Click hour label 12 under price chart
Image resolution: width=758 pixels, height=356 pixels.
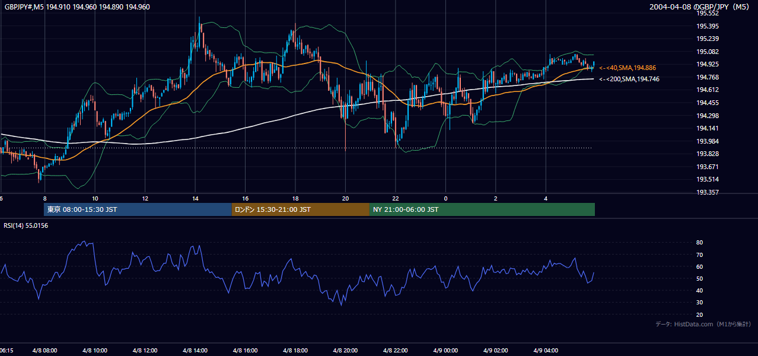145,199
